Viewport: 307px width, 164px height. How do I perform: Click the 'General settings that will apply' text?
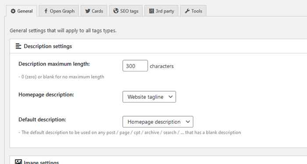[x=63, y=31]
